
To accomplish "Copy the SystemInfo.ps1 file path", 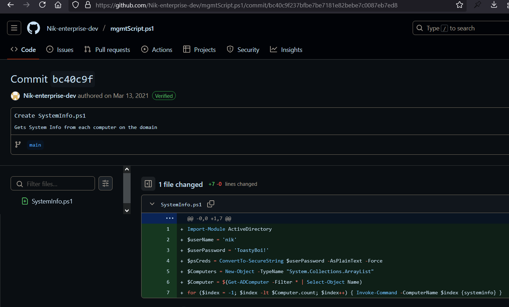I will (211, 204).
